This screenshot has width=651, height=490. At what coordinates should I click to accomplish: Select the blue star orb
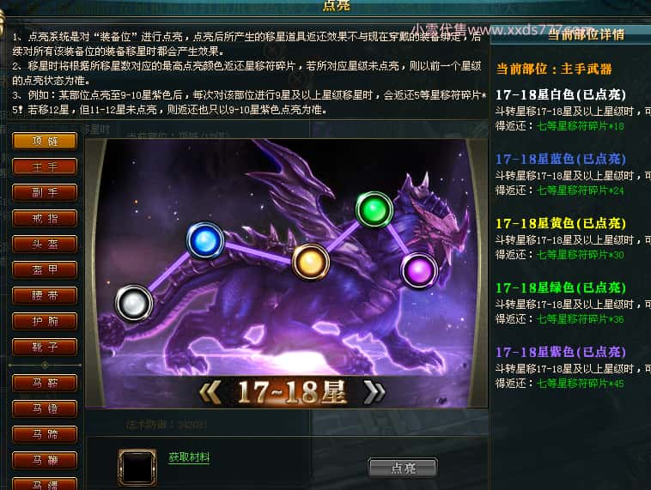(x=205, y=240)
